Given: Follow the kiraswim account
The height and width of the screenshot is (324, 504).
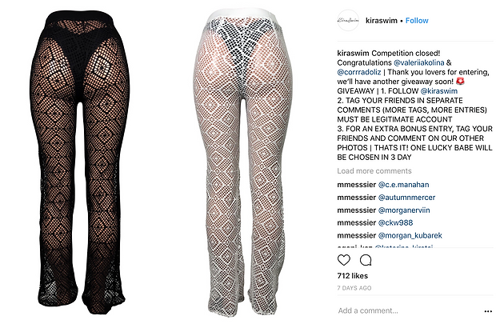Looking at the screenshot, I should pos(417,21).
